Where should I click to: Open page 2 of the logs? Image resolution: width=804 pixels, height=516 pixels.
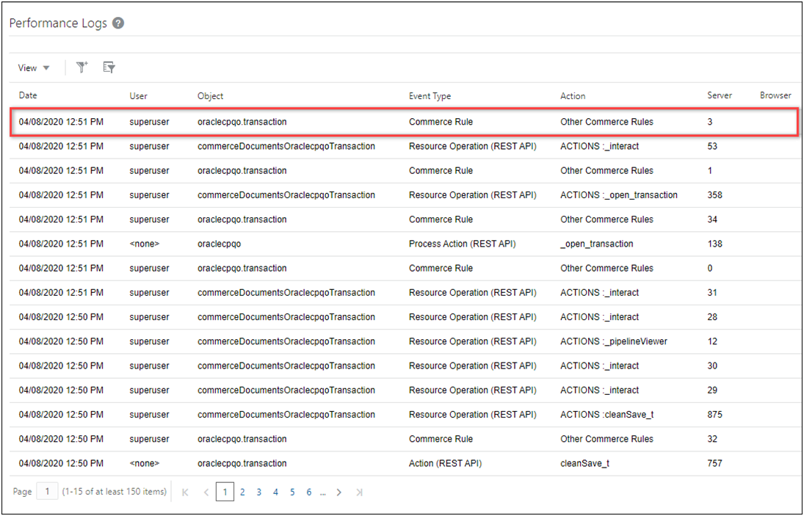[x=242, y=492]
